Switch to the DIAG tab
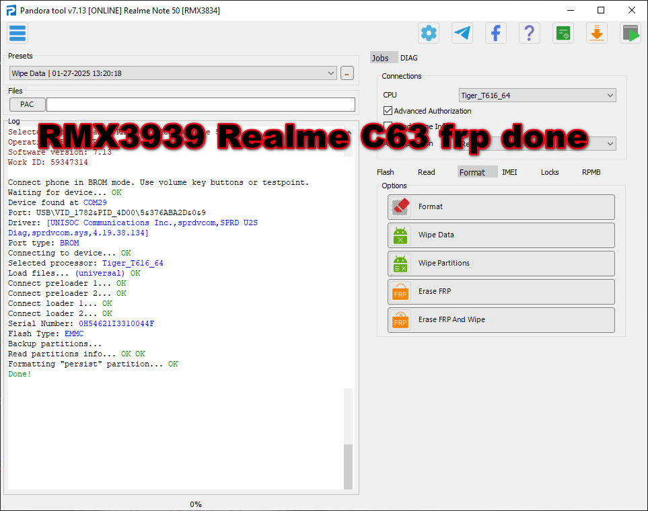Viewport: 648px width, 511px height. click(x=408, y=58)
